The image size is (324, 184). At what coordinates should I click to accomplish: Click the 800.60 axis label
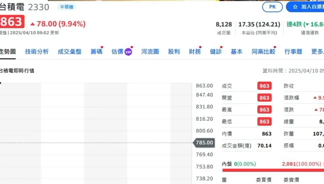204,131
